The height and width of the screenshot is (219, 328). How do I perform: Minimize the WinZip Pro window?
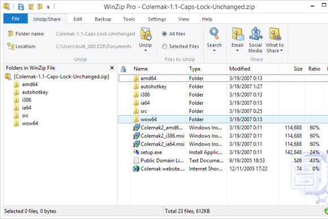coord(312,6)
